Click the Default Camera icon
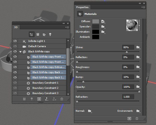 (24, 46)
